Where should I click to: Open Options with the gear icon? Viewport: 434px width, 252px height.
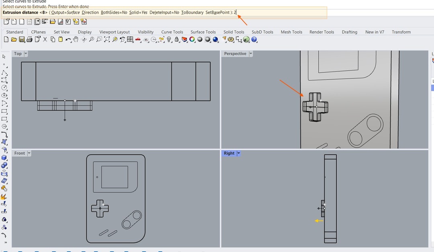(x=231, y=40)
